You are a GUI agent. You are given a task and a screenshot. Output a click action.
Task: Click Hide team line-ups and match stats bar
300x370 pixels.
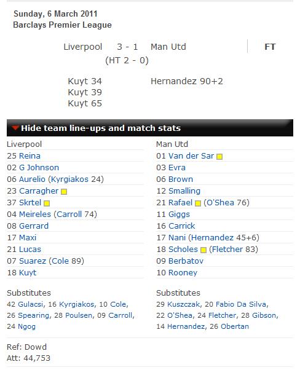150,128
